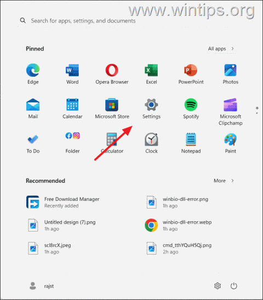Open the To Do app
263x300 pixels.
[33, 143]
